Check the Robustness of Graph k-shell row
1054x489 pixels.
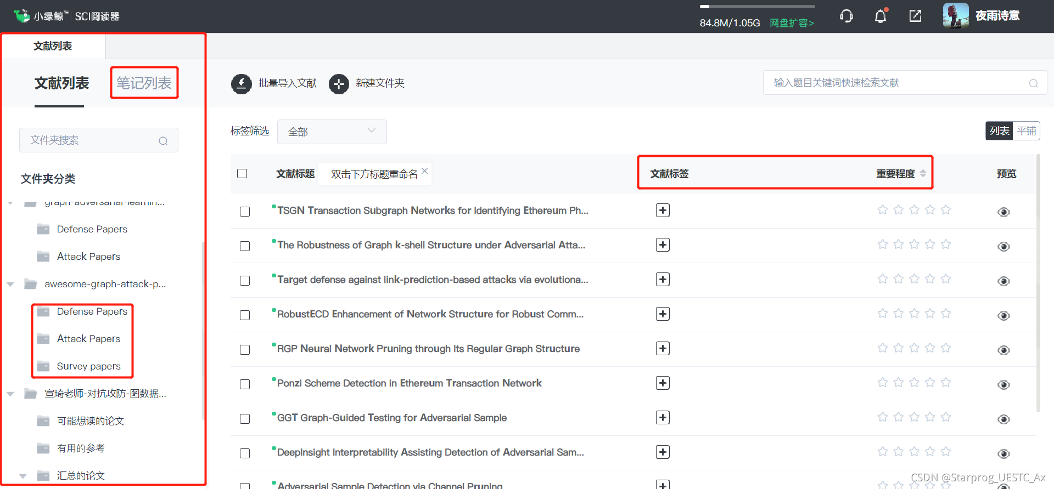point(245,246)
